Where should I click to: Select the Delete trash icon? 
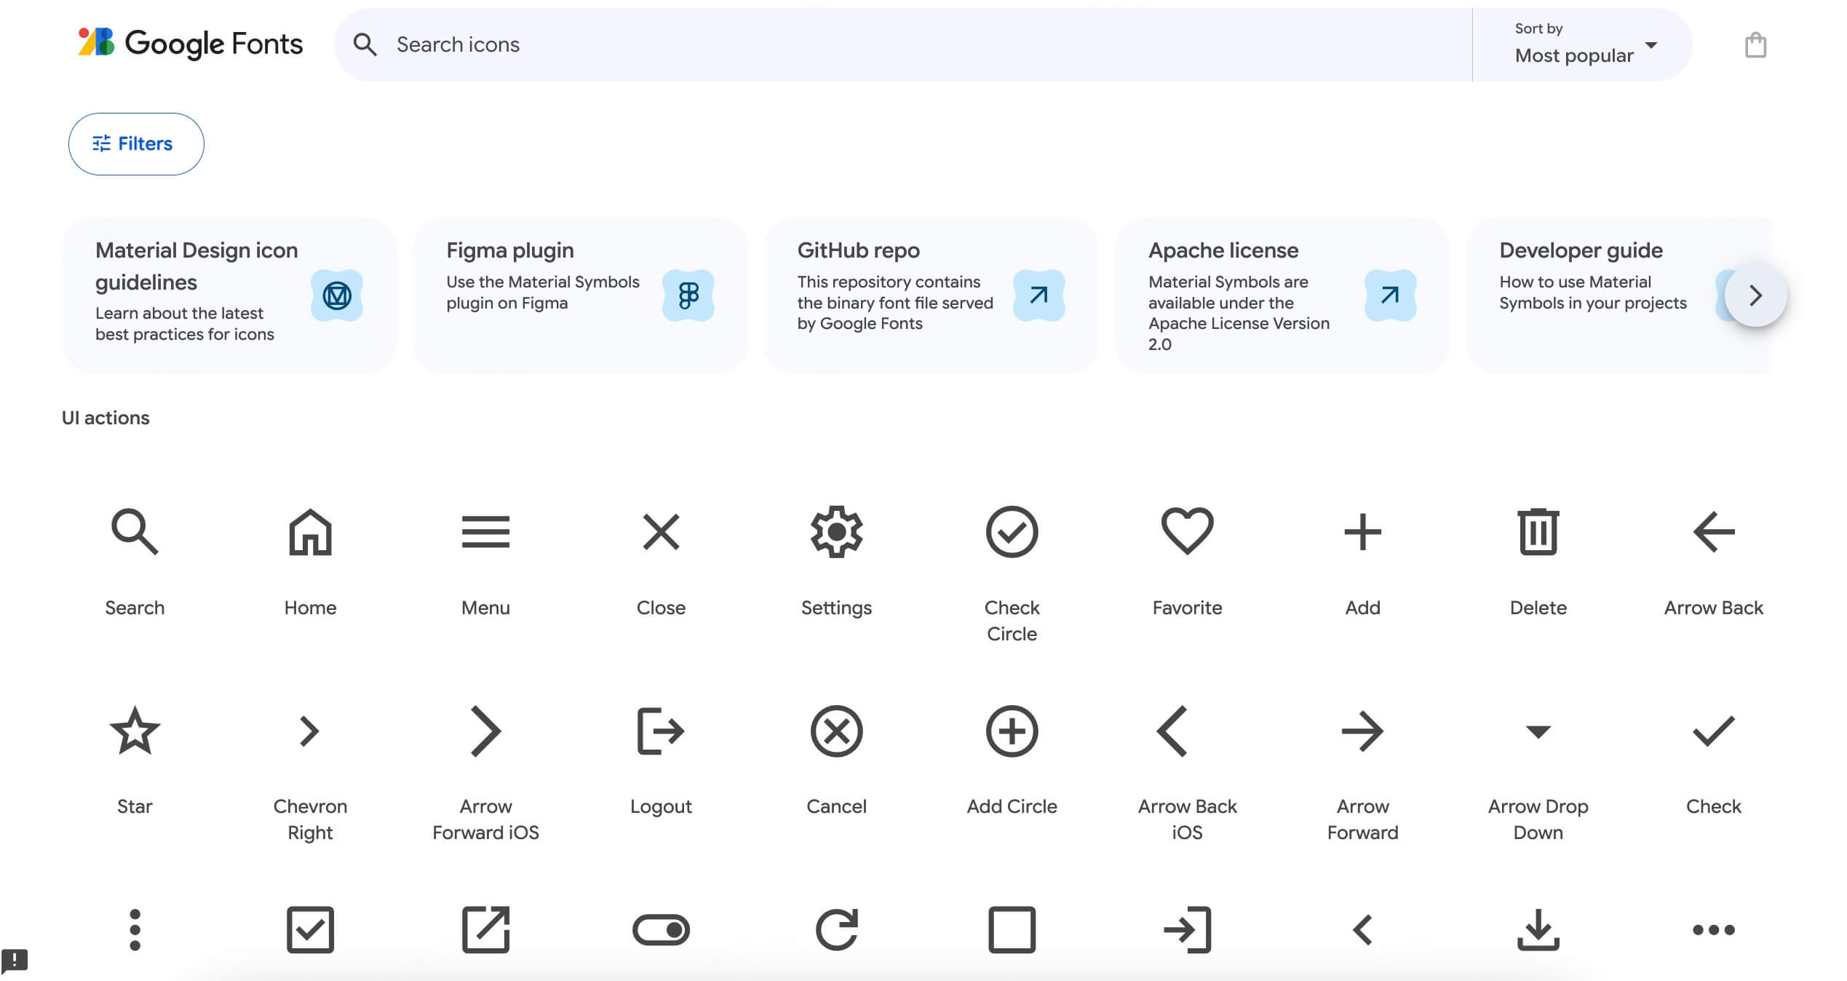coord(1538,532)
